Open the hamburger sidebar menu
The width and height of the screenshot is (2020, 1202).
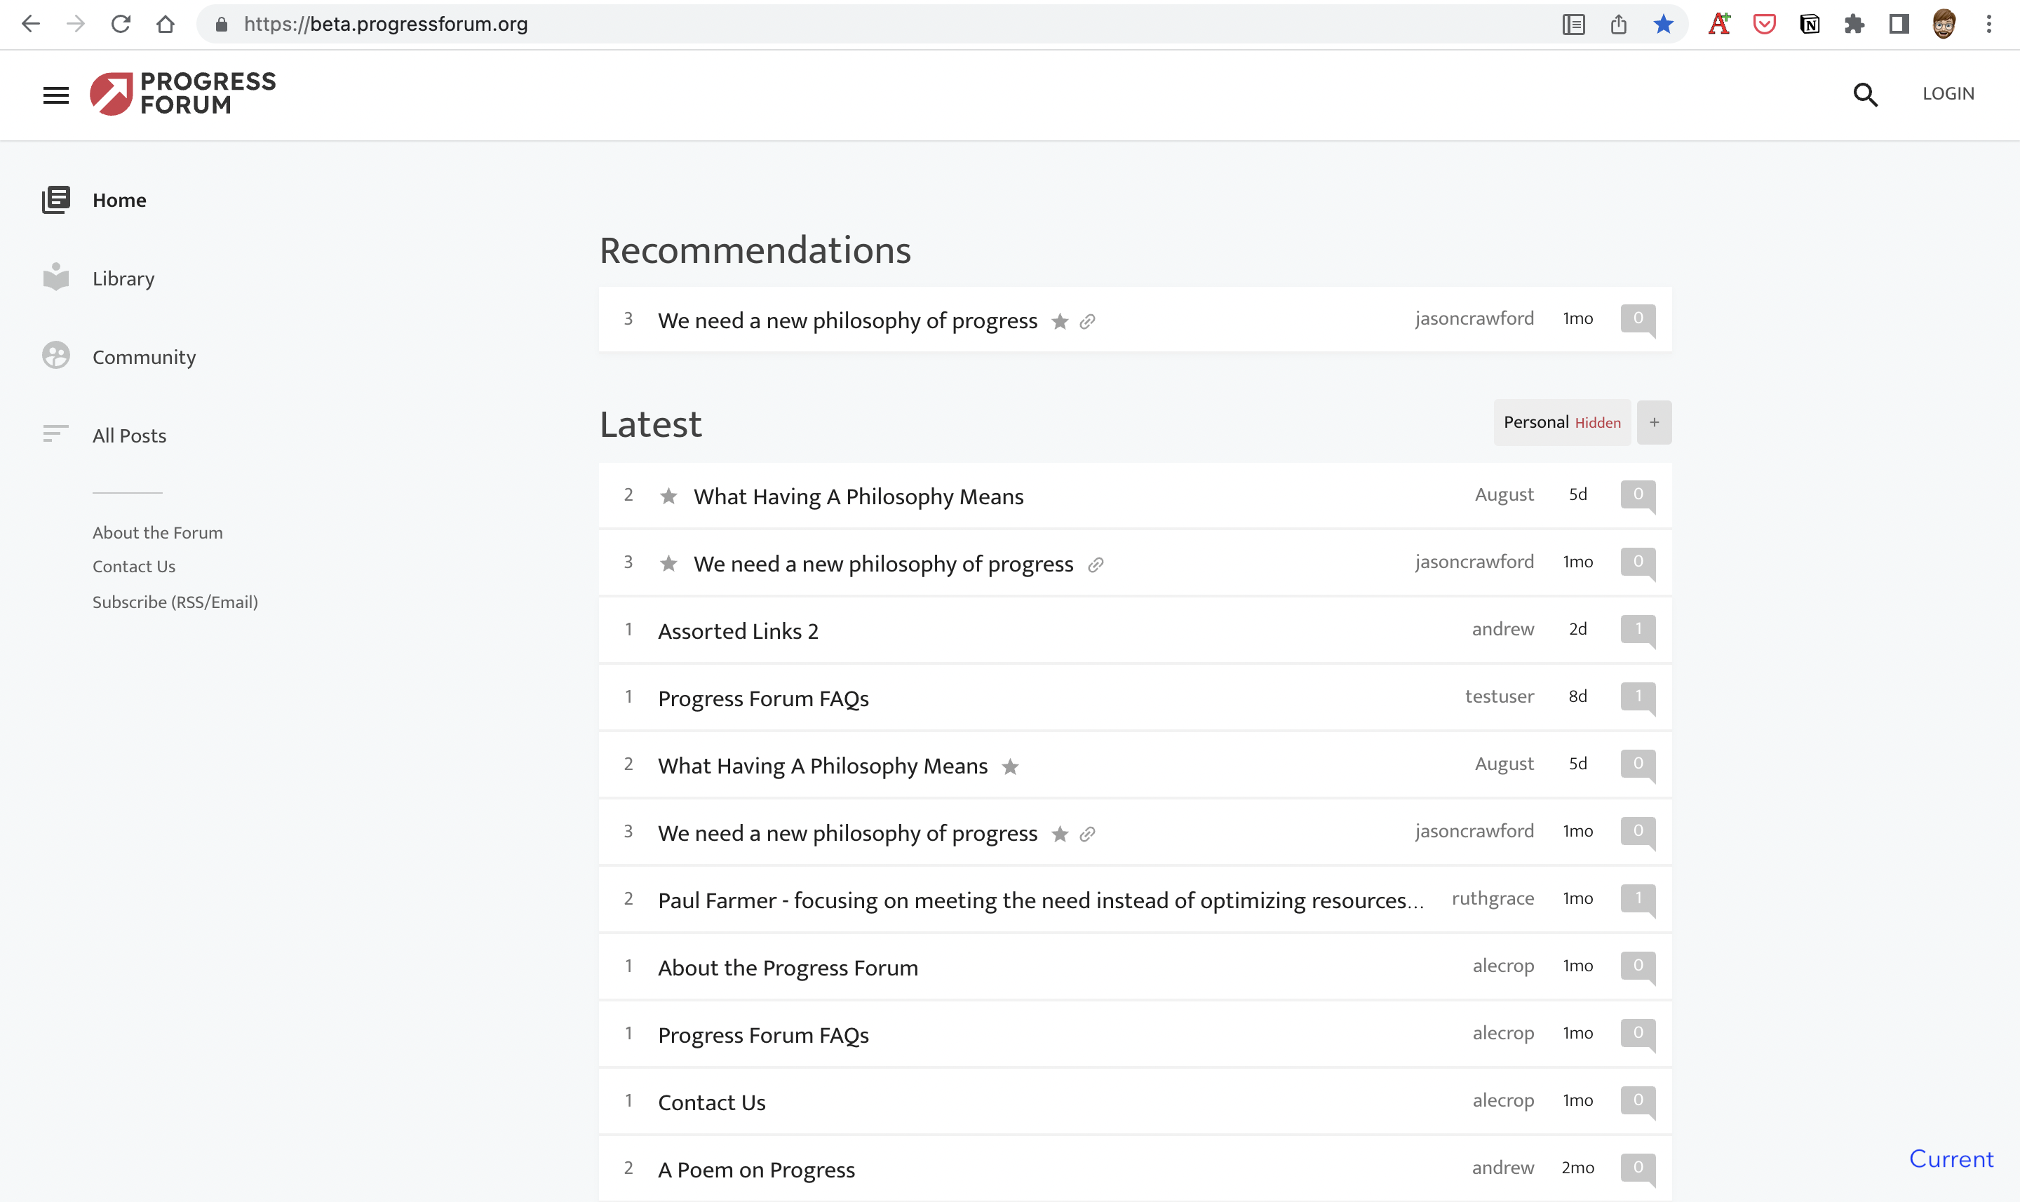[56, 95]
